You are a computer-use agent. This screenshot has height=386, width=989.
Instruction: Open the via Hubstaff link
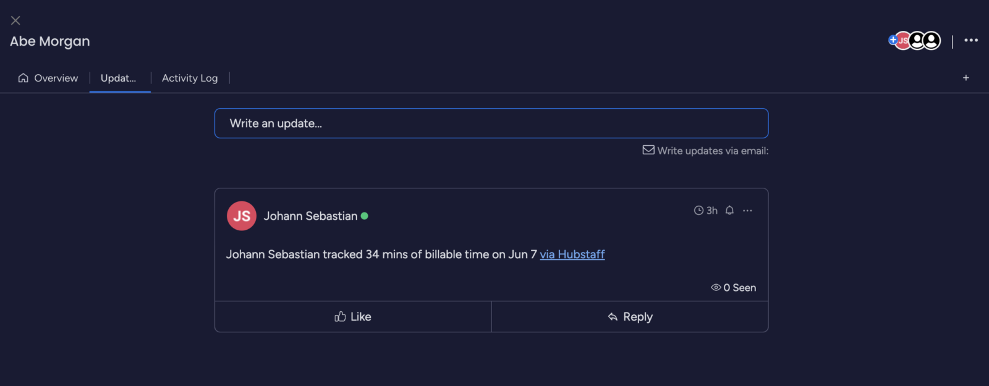click(x=572, y=254)
